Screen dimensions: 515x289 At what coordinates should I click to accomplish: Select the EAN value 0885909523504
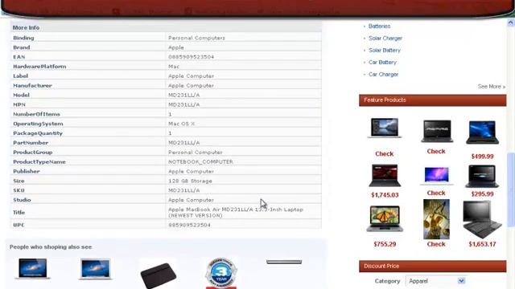pyautogui.click(x=192, y=57)
